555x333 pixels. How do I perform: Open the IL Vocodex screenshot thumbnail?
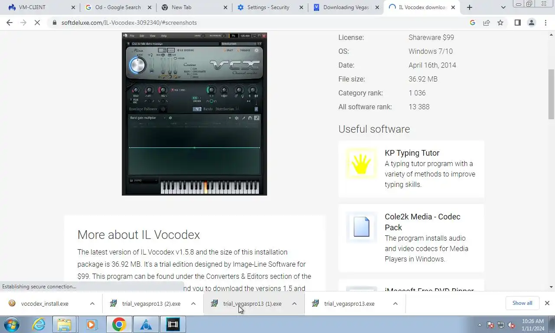[194, 114]
